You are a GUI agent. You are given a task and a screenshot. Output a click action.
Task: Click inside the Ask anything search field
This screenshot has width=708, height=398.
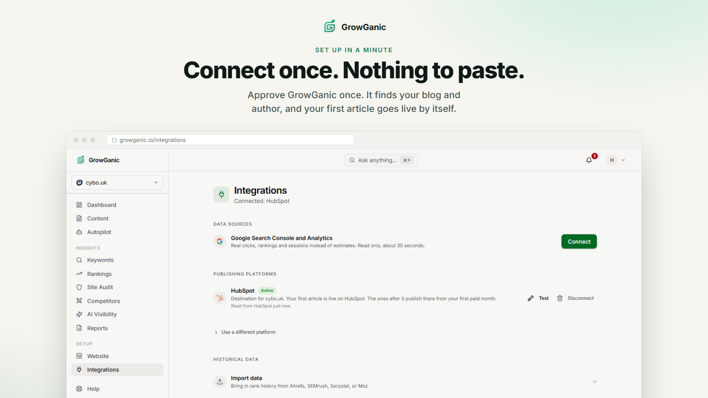381,160
